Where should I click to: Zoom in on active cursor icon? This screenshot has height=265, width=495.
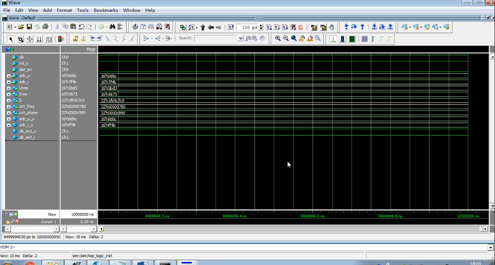point(302,38)
